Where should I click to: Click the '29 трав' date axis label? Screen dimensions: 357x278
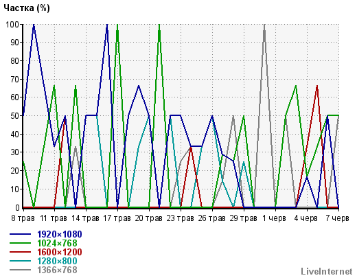click(x=243, y=218)
